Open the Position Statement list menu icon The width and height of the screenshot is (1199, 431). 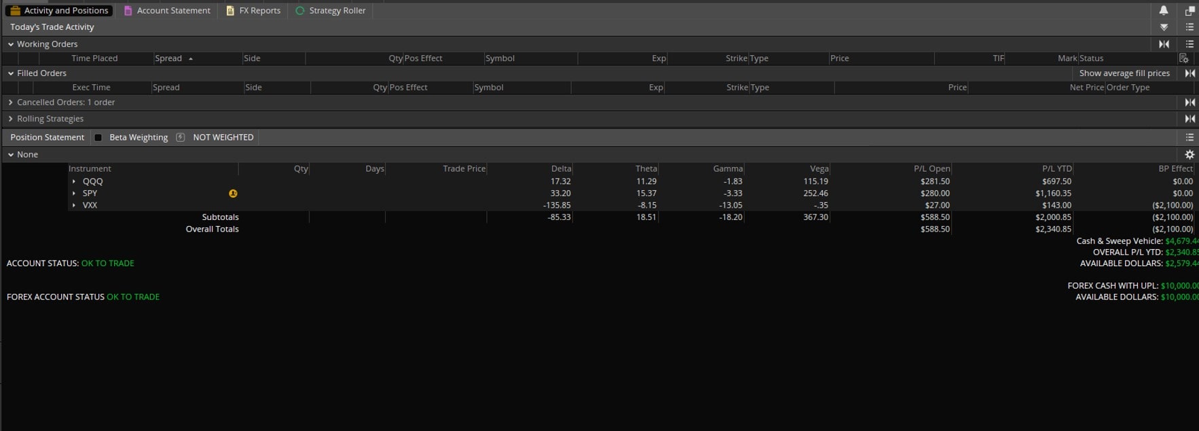coord(1189,137)
